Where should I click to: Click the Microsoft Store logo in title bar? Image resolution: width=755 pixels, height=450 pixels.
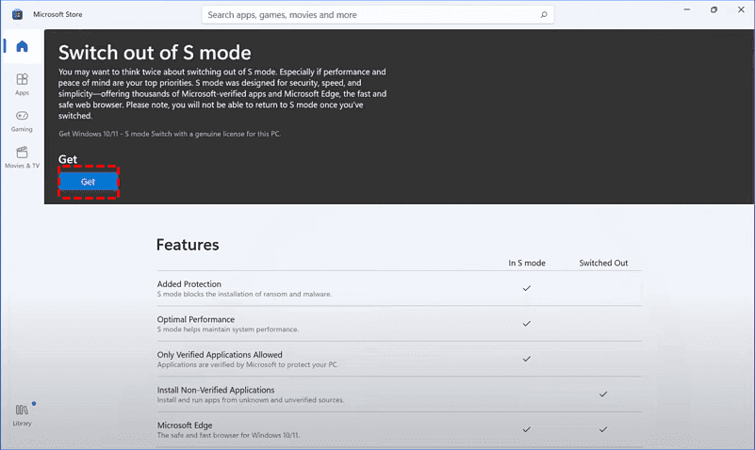coord(17,15)
